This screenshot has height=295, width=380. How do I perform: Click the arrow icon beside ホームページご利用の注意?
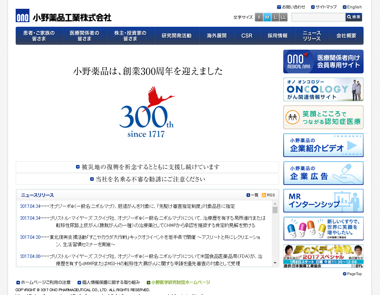[x=18, y=282]
